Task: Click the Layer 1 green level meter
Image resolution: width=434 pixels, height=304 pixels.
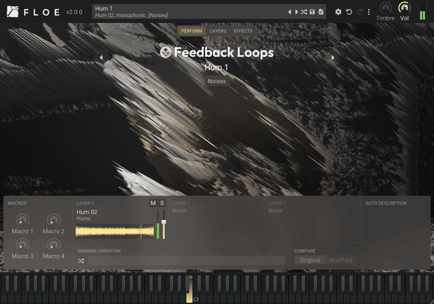Action: tap(158, 224)
